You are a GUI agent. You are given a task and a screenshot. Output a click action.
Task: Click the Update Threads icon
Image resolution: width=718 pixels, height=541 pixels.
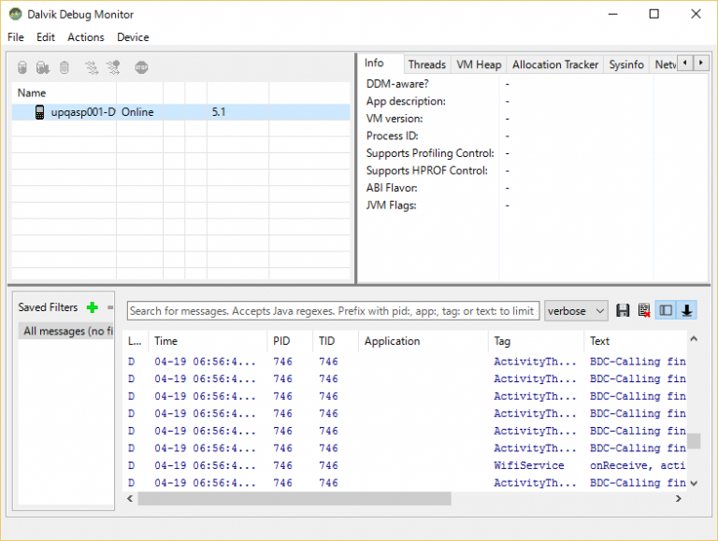(91, 67)
